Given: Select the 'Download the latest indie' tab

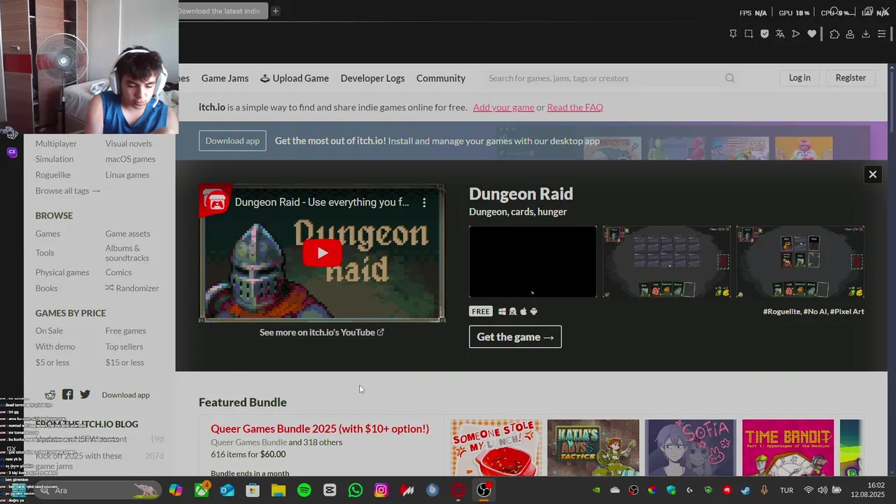Looking at the screenshot, I should coord(221,10).
